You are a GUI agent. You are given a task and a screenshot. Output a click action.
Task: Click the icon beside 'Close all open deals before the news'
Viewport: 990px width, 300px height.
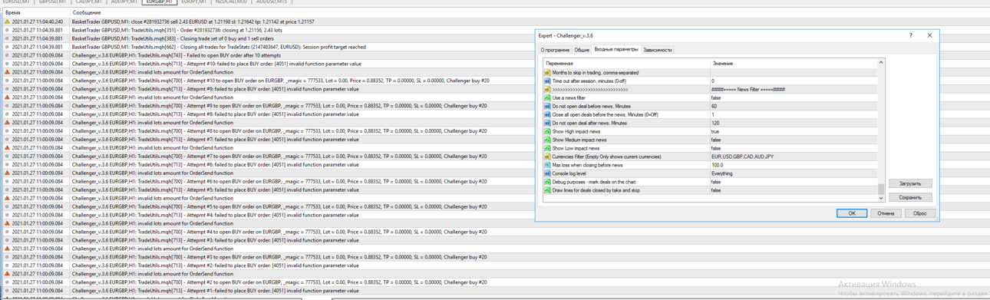(547, 115)
